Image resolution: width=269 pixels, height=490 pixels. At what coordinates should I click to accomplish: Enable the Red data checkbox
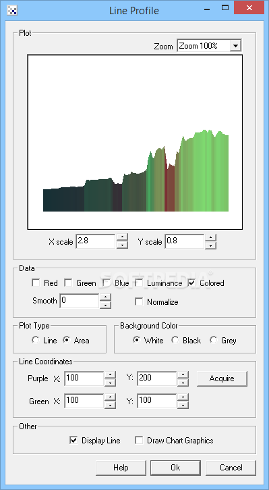(x=36, y=283)
